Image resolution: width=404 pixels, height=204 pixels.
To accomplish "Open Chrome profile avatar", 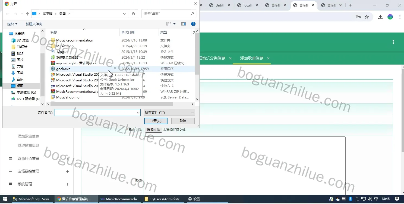I will pyautogui.click(x=390, y=17).
